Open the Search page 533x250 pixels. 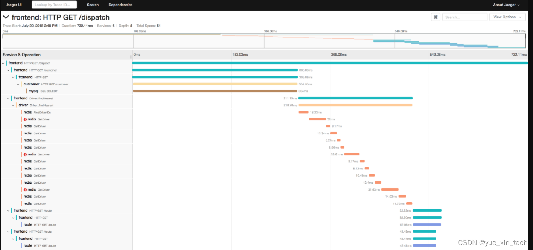(93, 5)
